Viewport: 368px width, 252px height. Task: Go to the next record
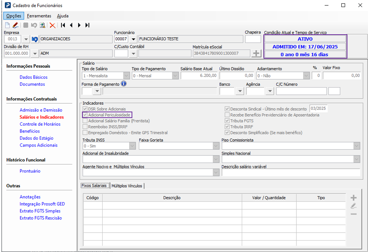(79, 25)
